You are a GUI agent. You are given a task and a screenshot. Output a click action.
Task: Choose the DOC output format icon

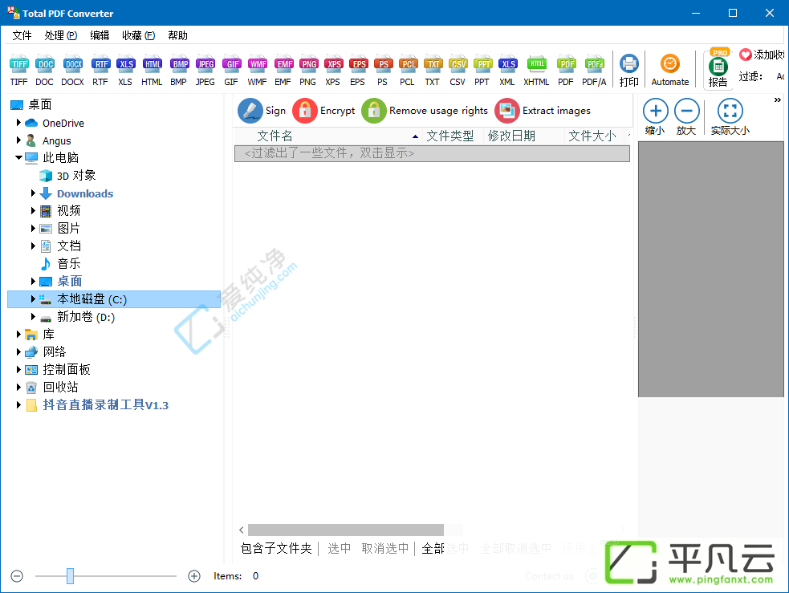tap(44, 71)
